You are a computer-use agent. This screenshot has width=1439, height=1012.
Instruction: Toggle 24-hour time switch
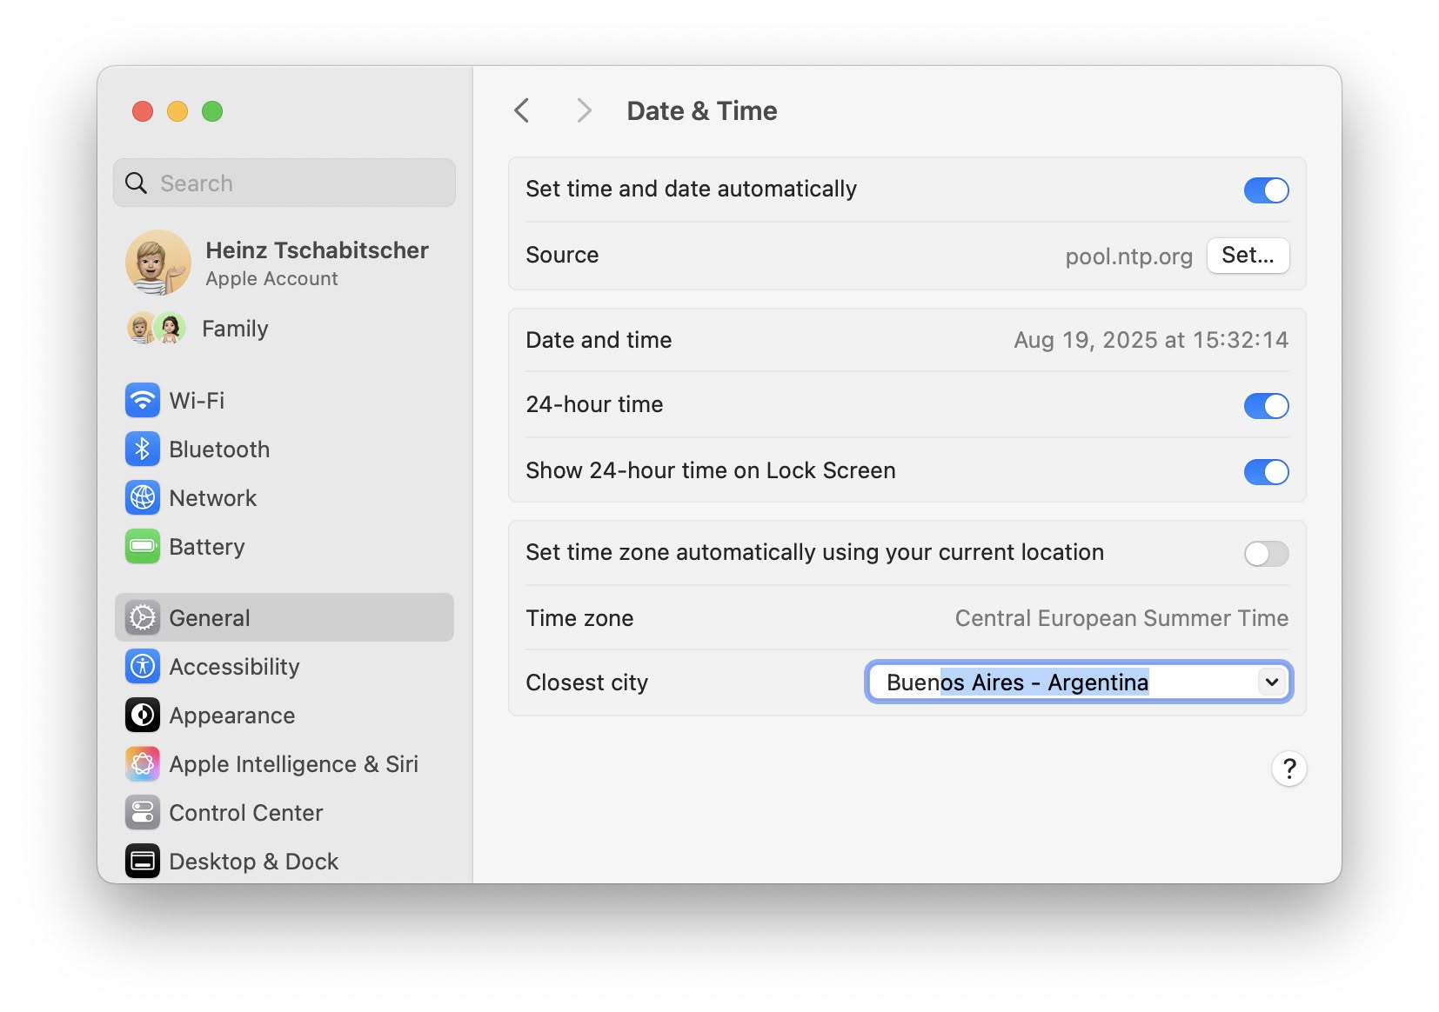[1266, 406]
